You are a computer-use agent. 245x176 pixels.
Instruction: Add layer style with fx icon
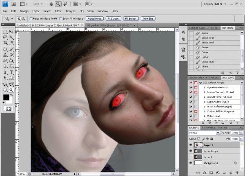pos(205,173)
